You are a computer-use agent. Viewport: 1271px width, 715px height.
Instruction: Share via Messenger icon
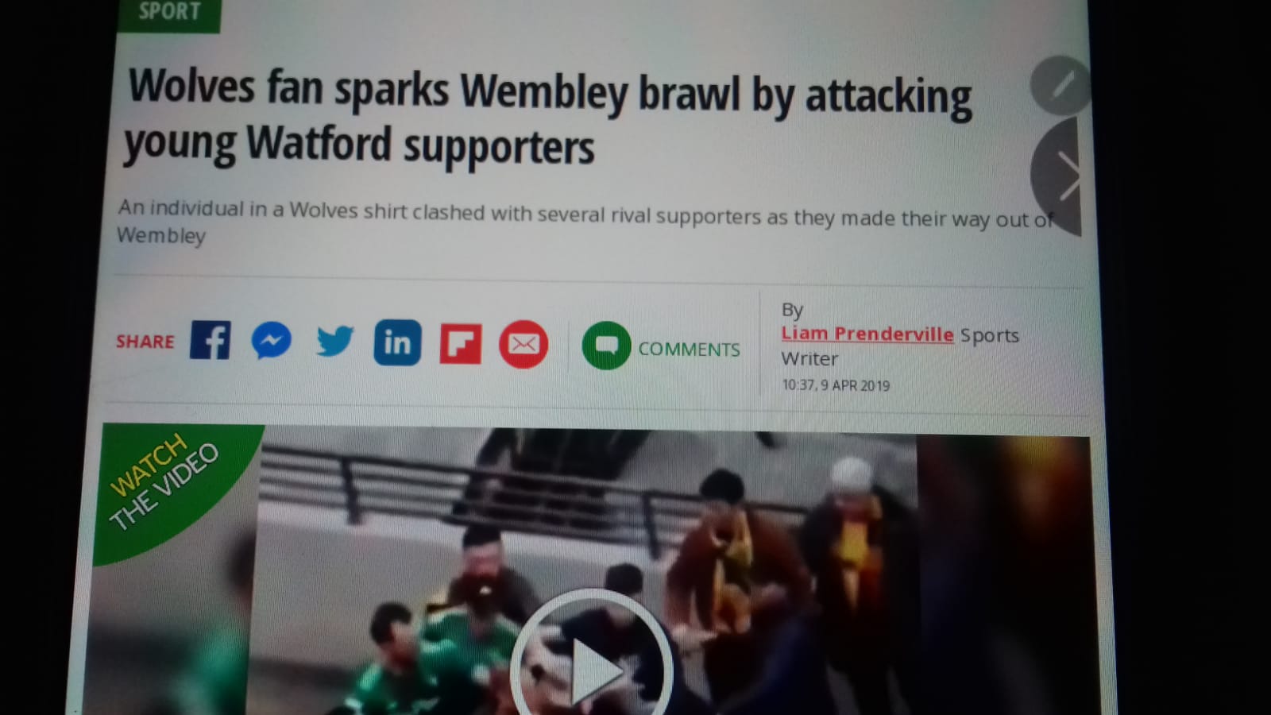[271, 341]
